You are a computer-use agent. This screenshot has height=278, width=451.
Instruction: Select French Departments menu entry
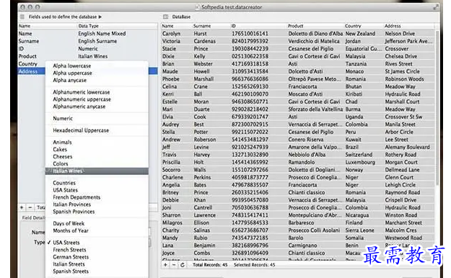point(76,197)
